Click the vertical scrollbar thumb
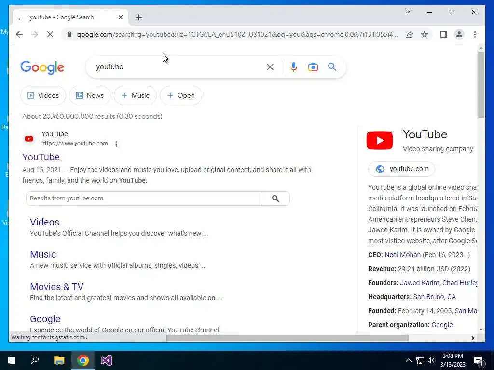 coord(481,85)
